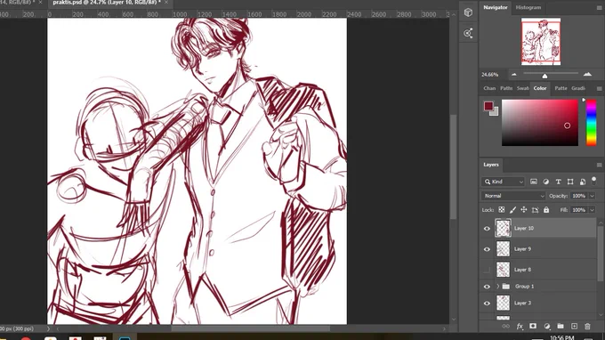
Task: Filter layers by type layer icon
Action: coord(559,182)
